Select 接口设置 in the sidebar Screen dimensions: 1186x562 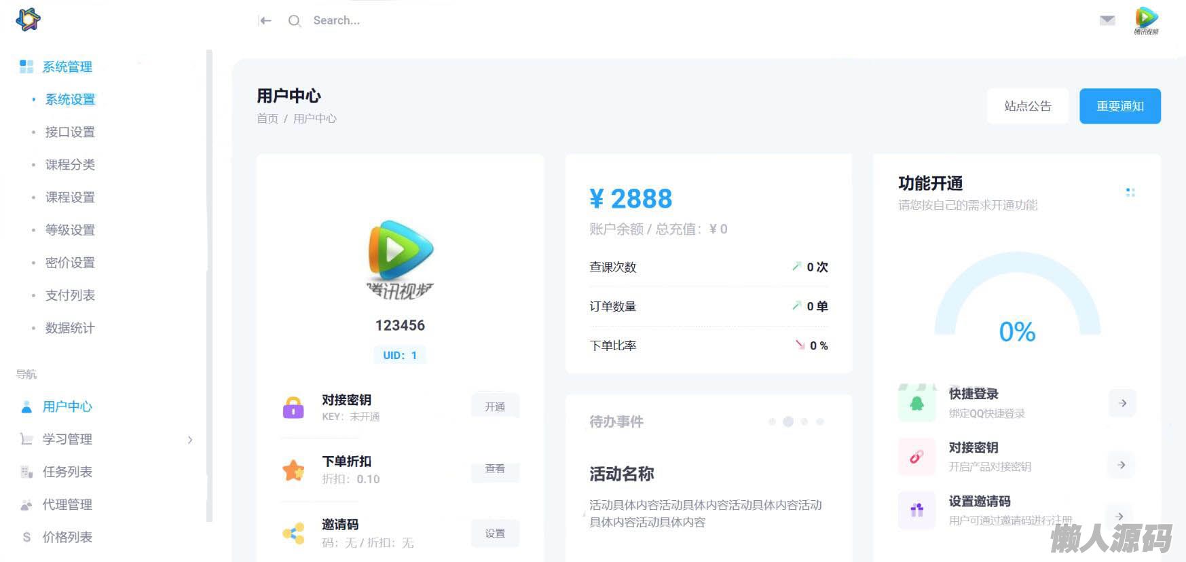pyautogui.click(x=70, y=132)
